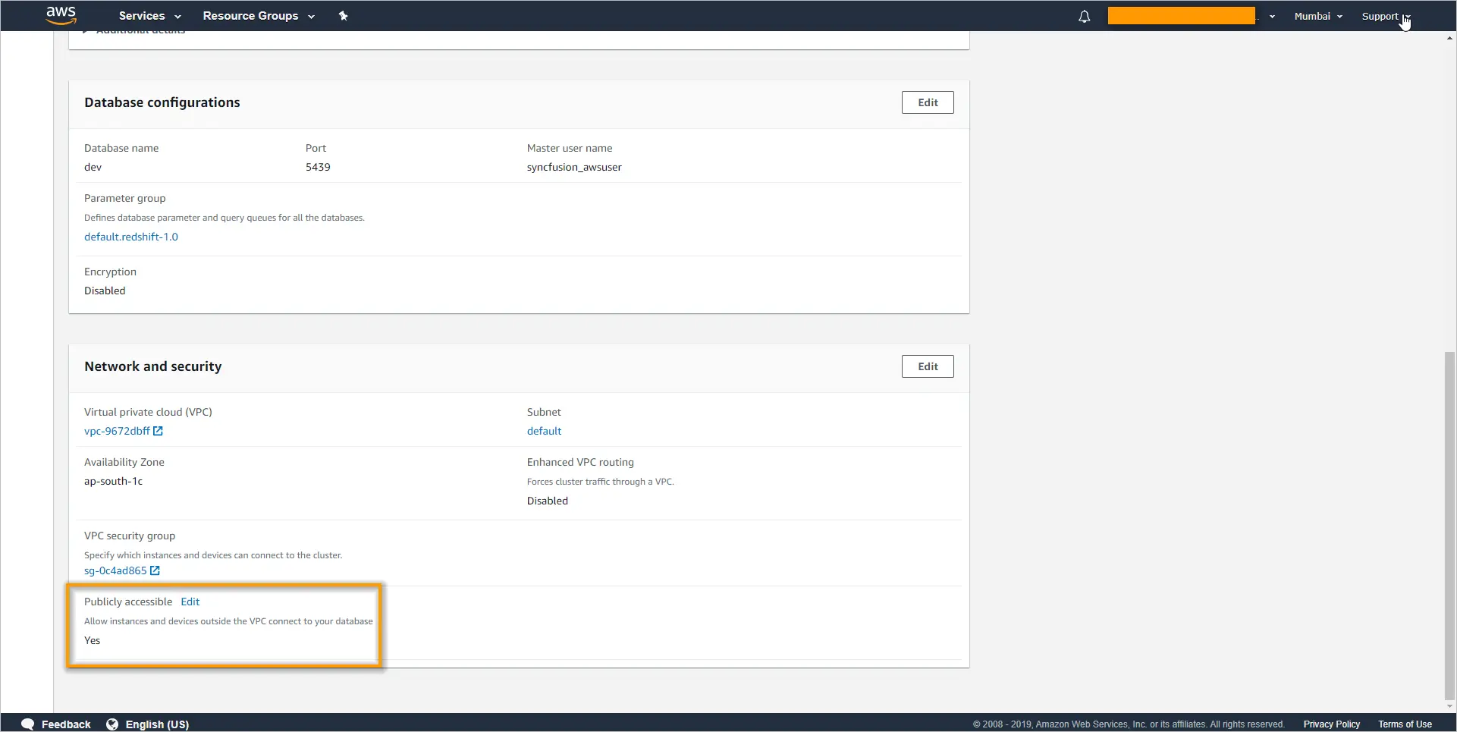Click the vertical page scrollbar
1457x732 pixels.
pyautogui.click(x=1449, y=523)
